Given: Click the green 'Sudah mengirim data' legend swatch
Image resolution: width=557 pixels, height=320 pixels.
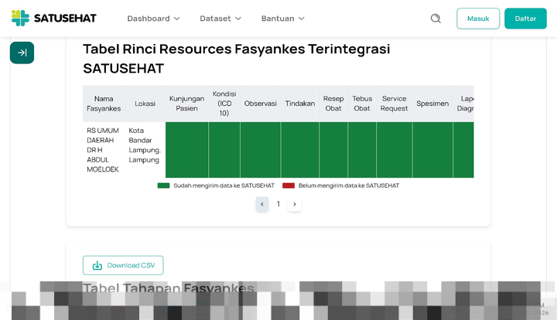Looking at the screenshot, I should click(x=163, y=186).
